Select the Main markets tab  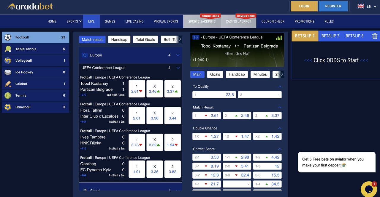click(197, 74)
